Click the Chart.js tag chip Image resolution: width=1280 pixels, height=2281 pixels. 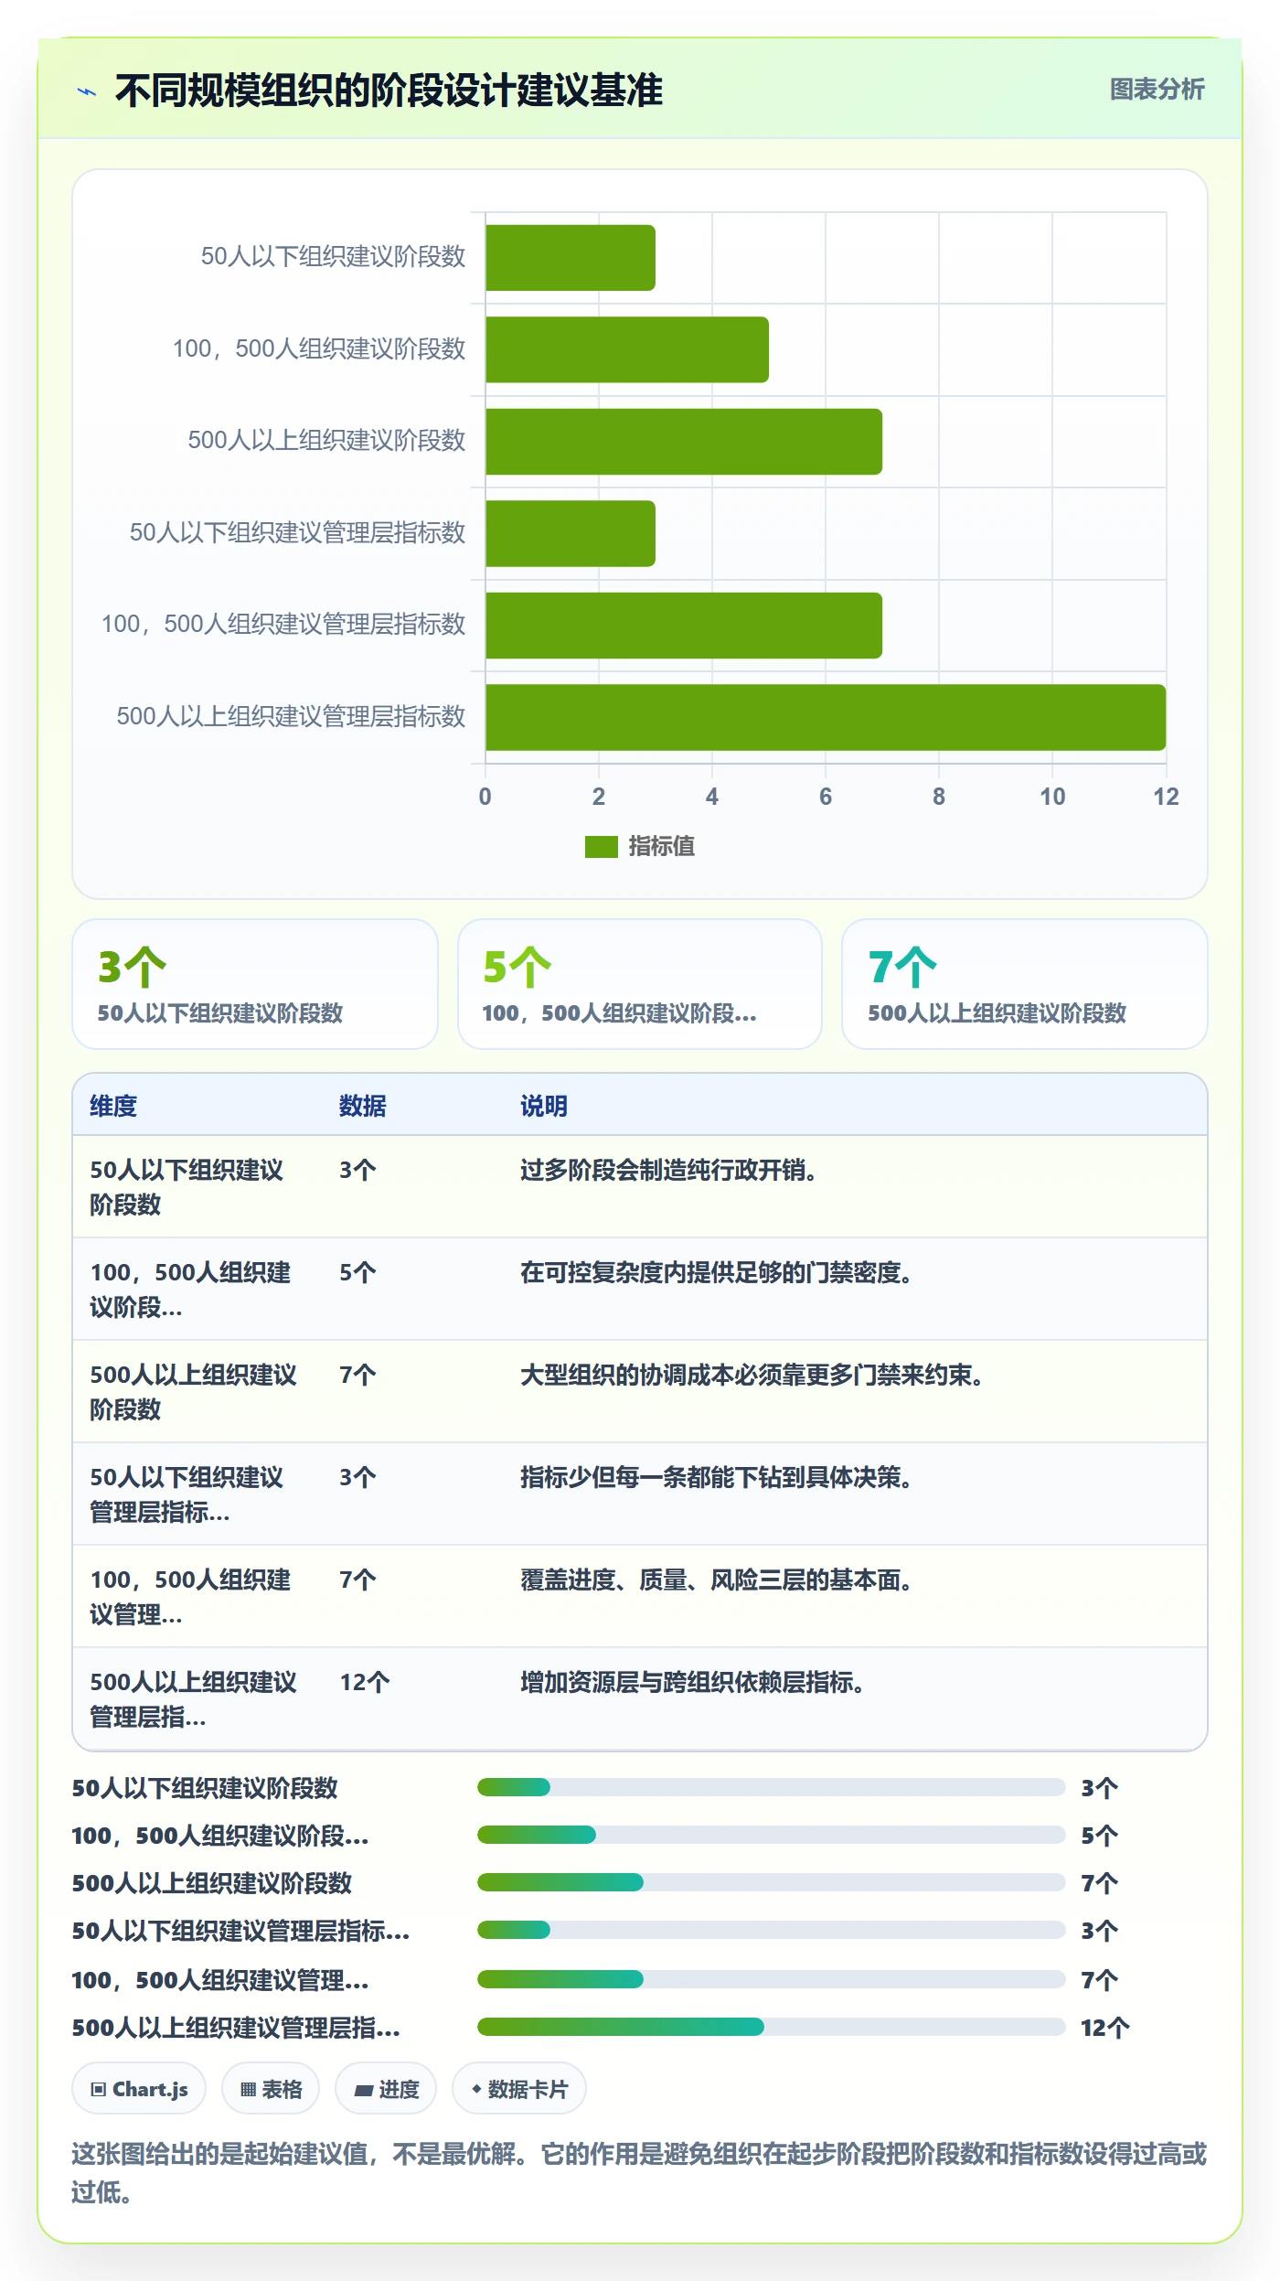[x=139, y=2089]
